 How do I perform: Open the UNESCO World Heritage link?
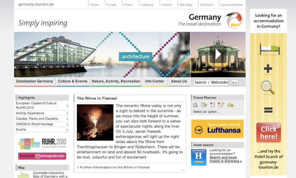click(x=34, y=124)
